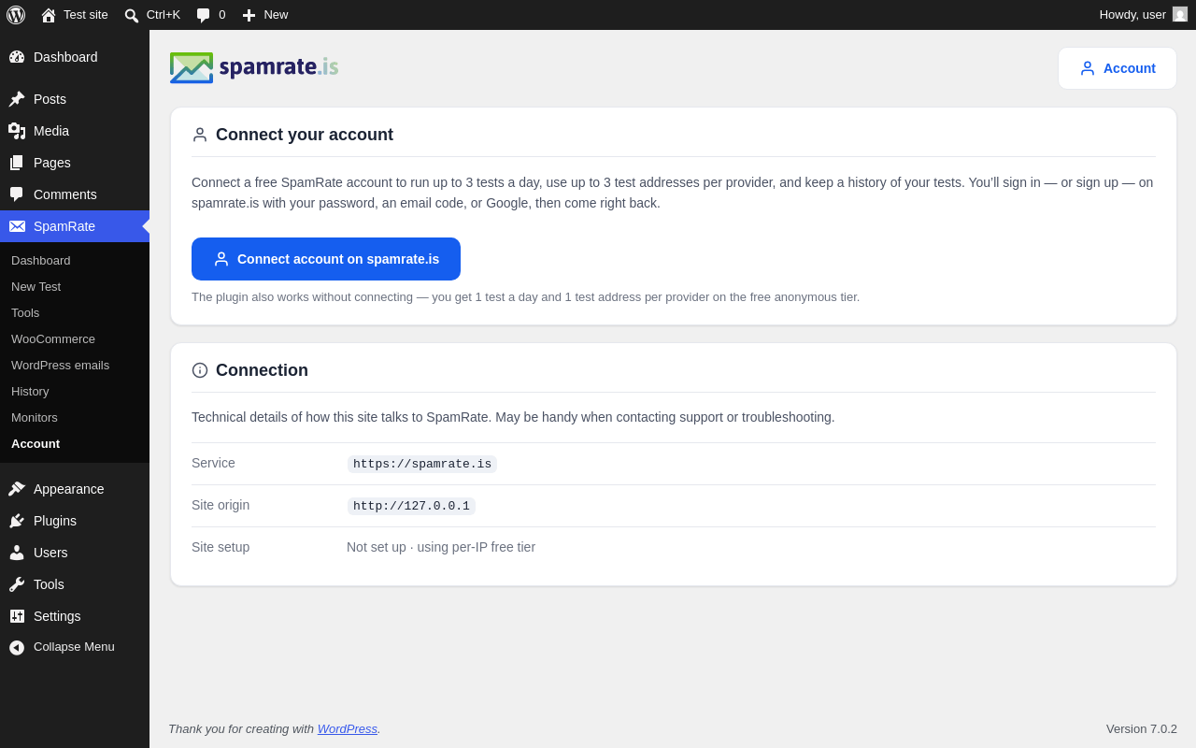Open Test site home icon
1196x748 pixels.
49,15
